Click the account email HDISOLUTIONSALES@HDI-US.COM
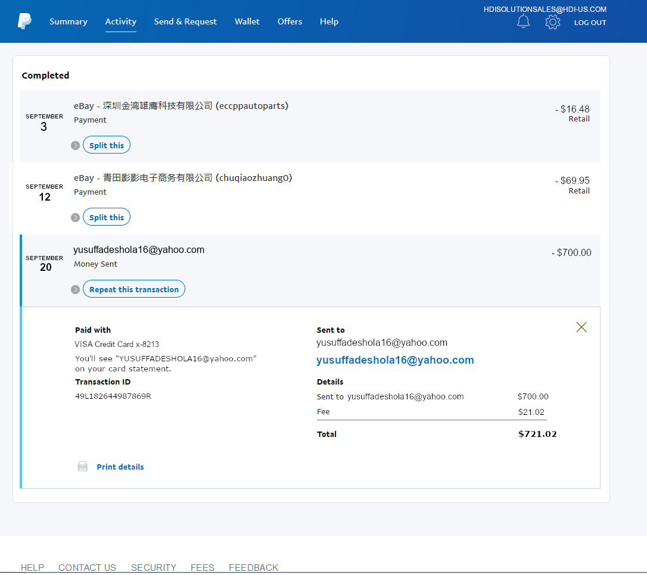 point(545,9)
